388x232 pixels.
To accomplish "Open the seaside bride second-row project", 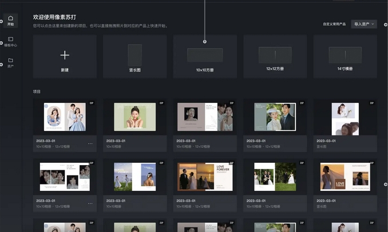I will pos(134,177).
